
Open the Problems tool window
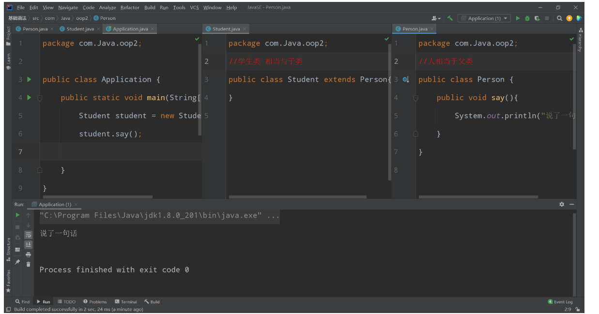coord(95,301)
